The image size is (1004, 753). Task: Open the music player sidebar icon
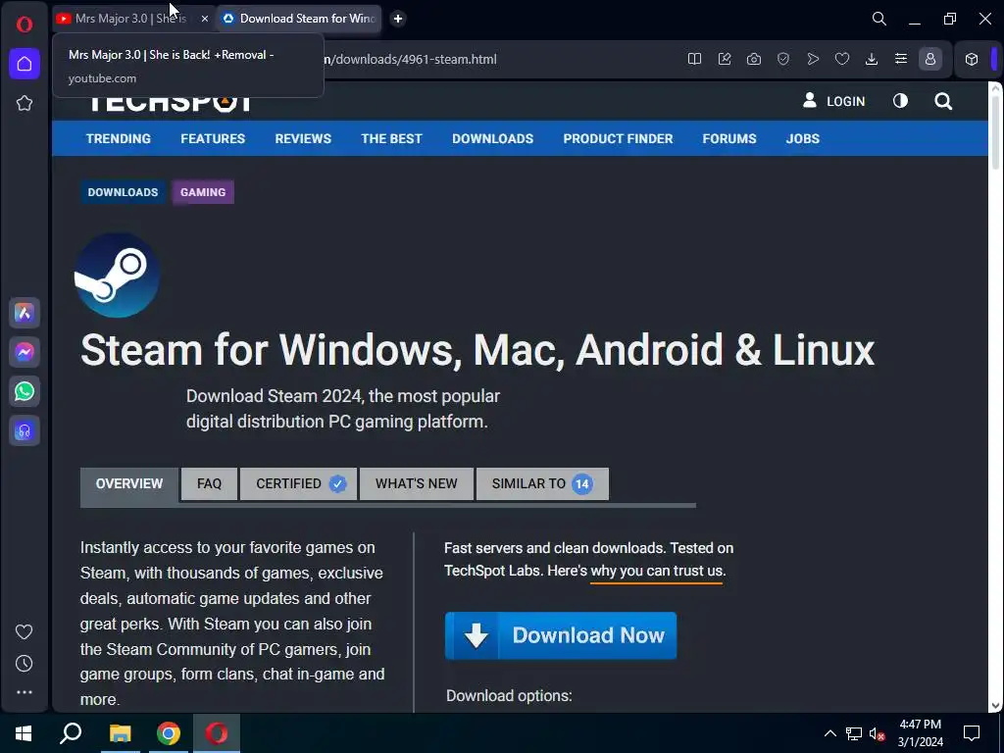25,431
